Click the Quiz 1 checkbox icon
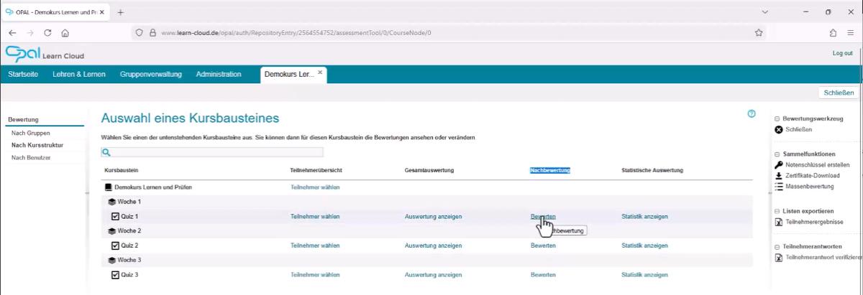 tap(115, 216)
